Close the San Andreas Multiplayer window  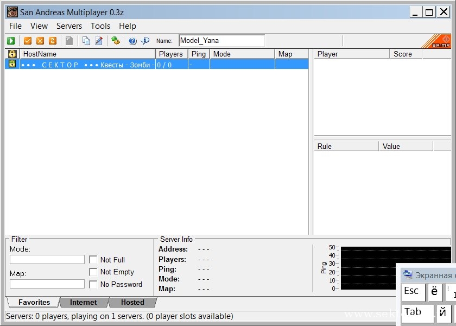click(444, 12)
